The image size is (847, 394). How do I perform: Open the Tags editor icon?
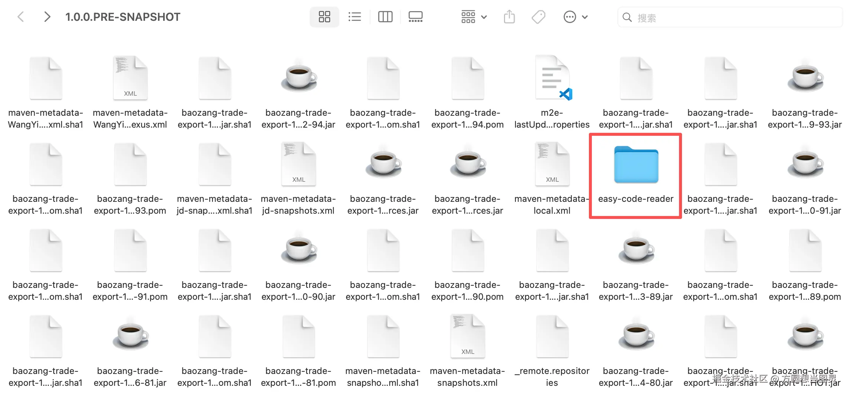[538, 17]
